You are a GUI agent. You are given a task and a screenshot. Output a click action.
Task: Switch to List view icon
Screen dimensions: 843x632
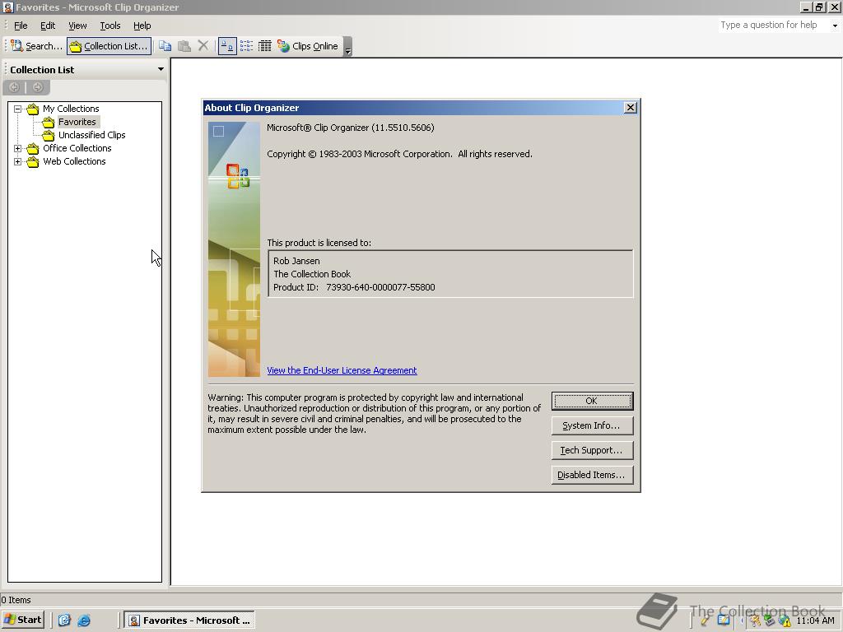tap(246, 46)
